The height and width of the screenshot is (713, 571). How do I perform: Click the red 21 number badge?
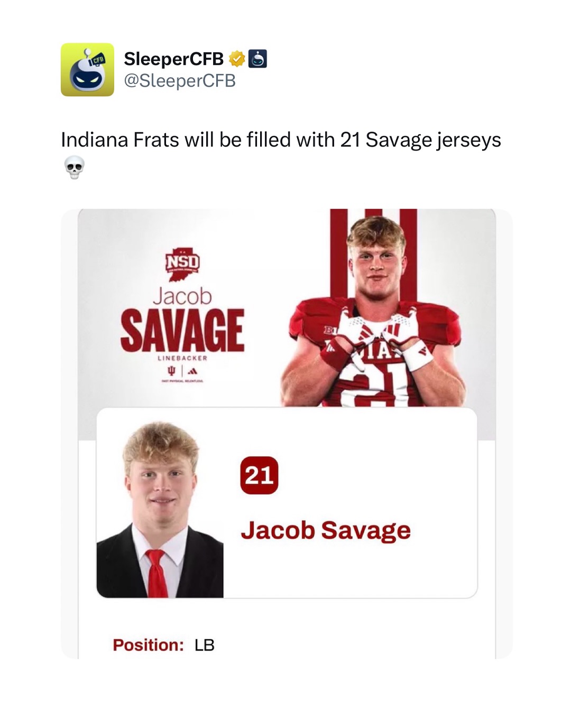pyautogui.click(x=259, y=475)
